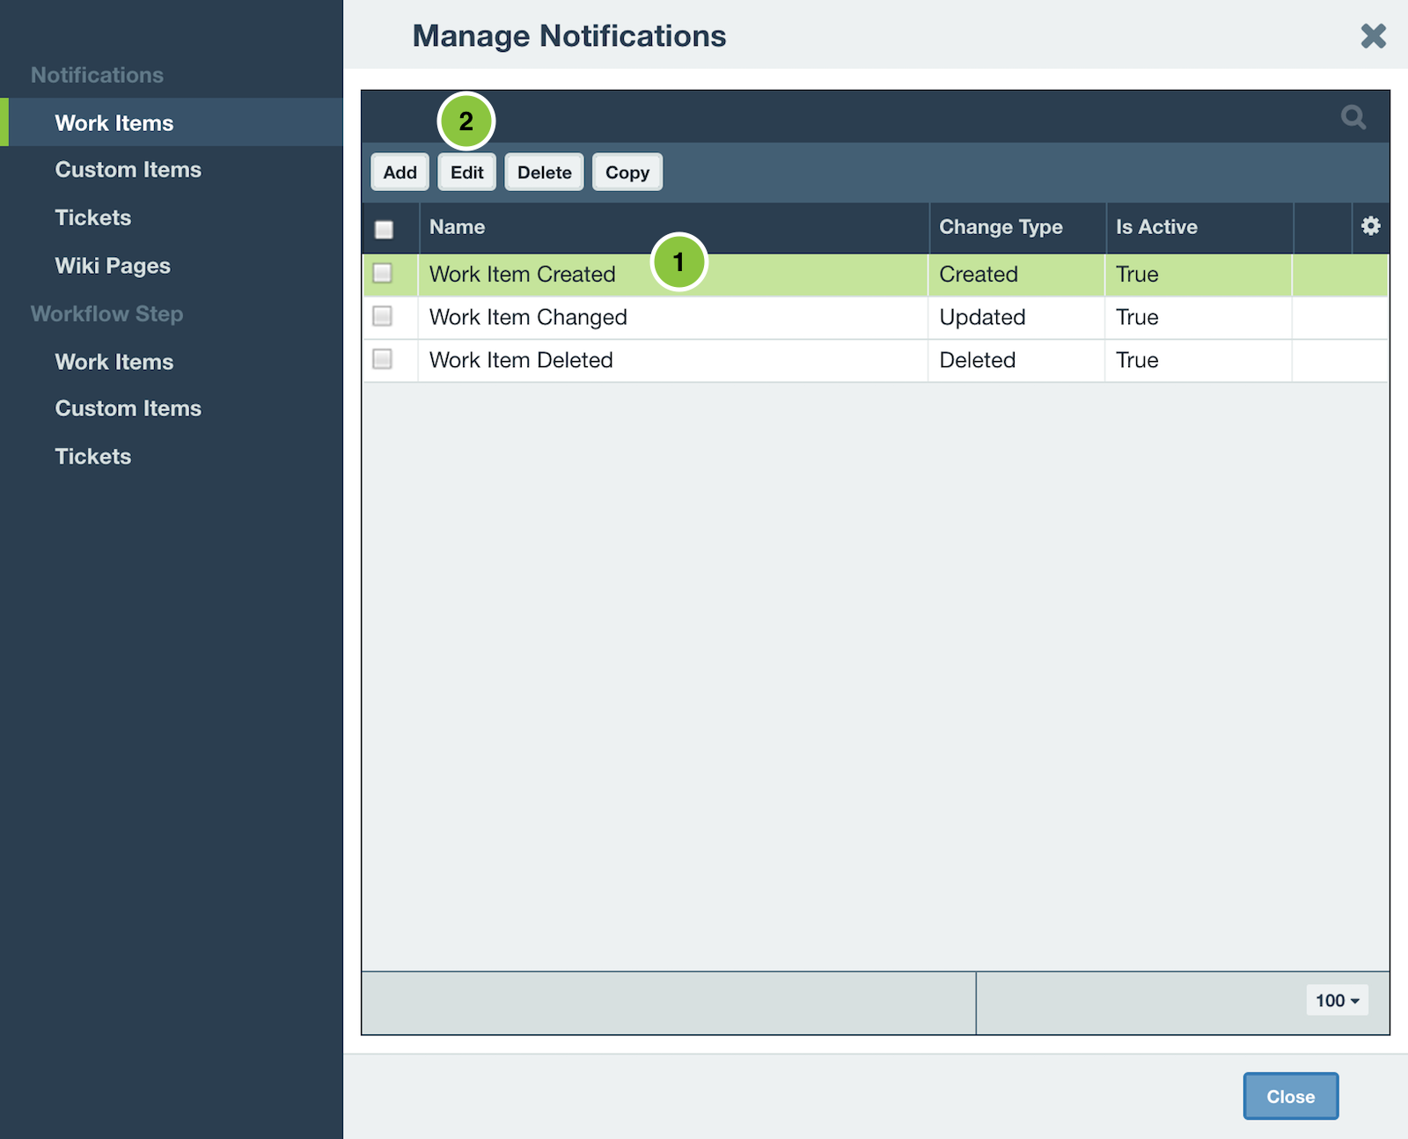1408x1139 pixels.
Task: Toggle the select-all checkbox in header
Action: [383, 228]
